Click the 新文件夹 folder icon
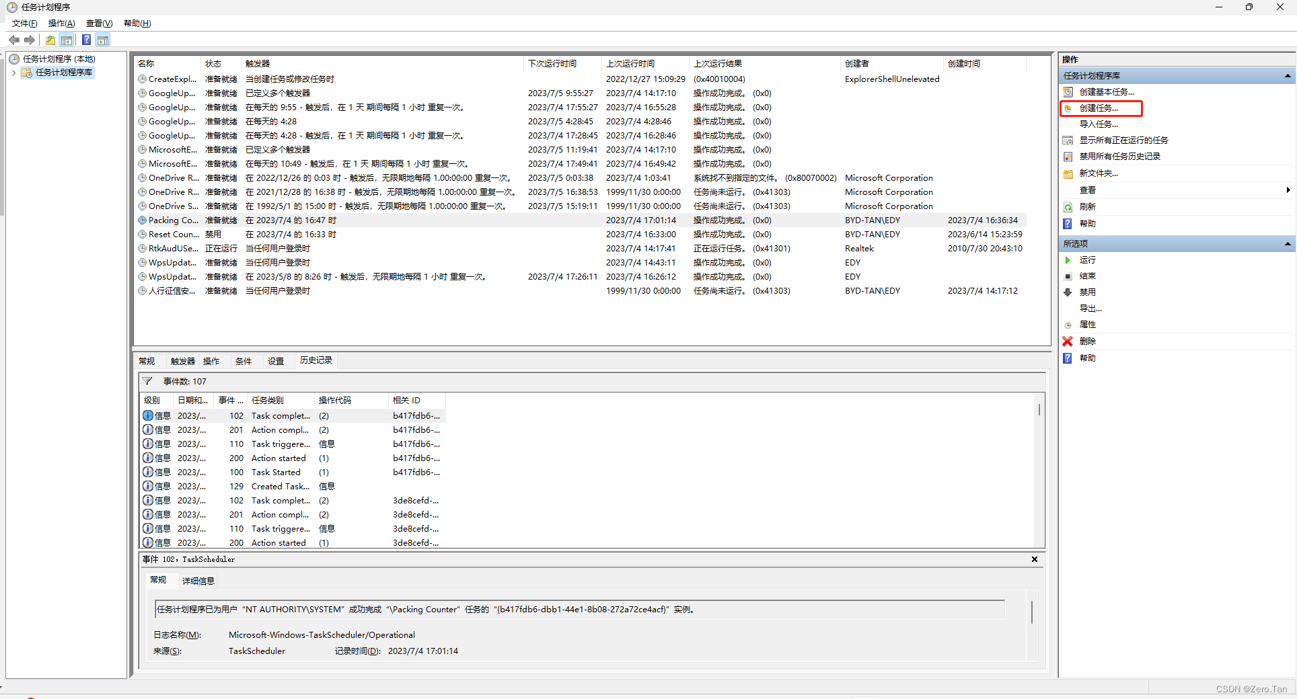 [1068, 173]
